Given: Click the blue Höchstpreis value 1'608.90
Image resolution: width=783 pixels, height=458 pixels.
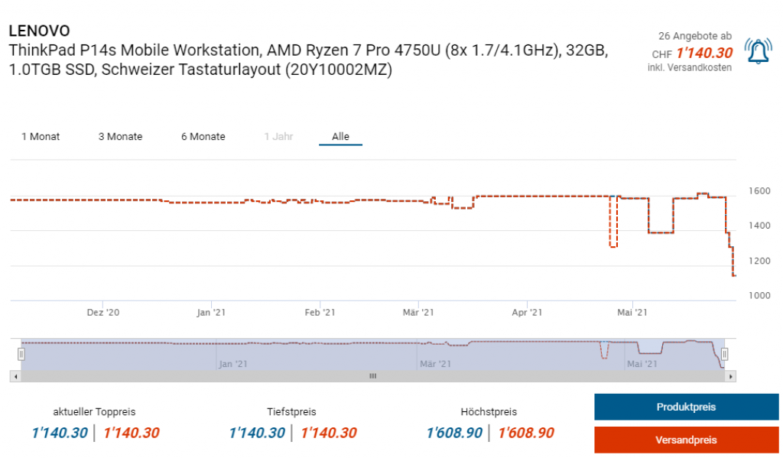Looking at the screenshot, I should pyautogui.click(x=454, y=434).
